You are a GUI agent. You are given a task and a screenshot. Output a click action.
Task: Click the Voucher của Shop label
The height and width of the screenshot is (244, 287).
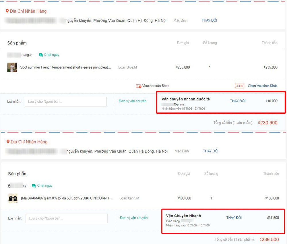pos(156,86)
